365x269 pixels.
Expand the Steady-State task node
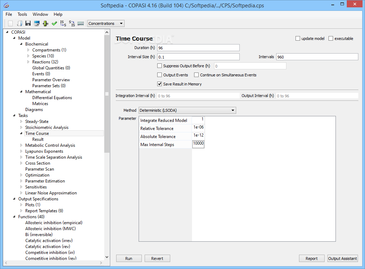(x=21, y=122)
